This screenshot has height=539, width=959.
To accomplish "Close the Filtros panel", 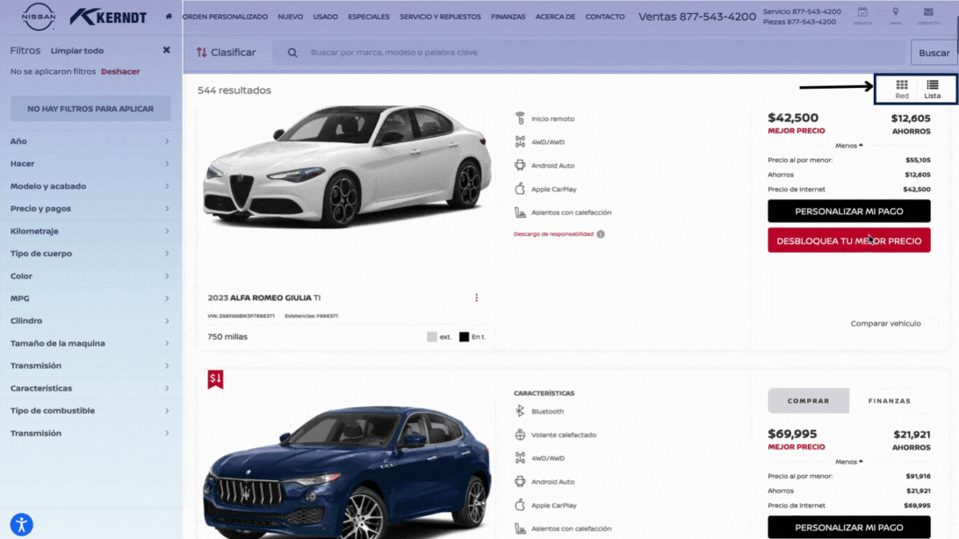I will tap(166, 50).
